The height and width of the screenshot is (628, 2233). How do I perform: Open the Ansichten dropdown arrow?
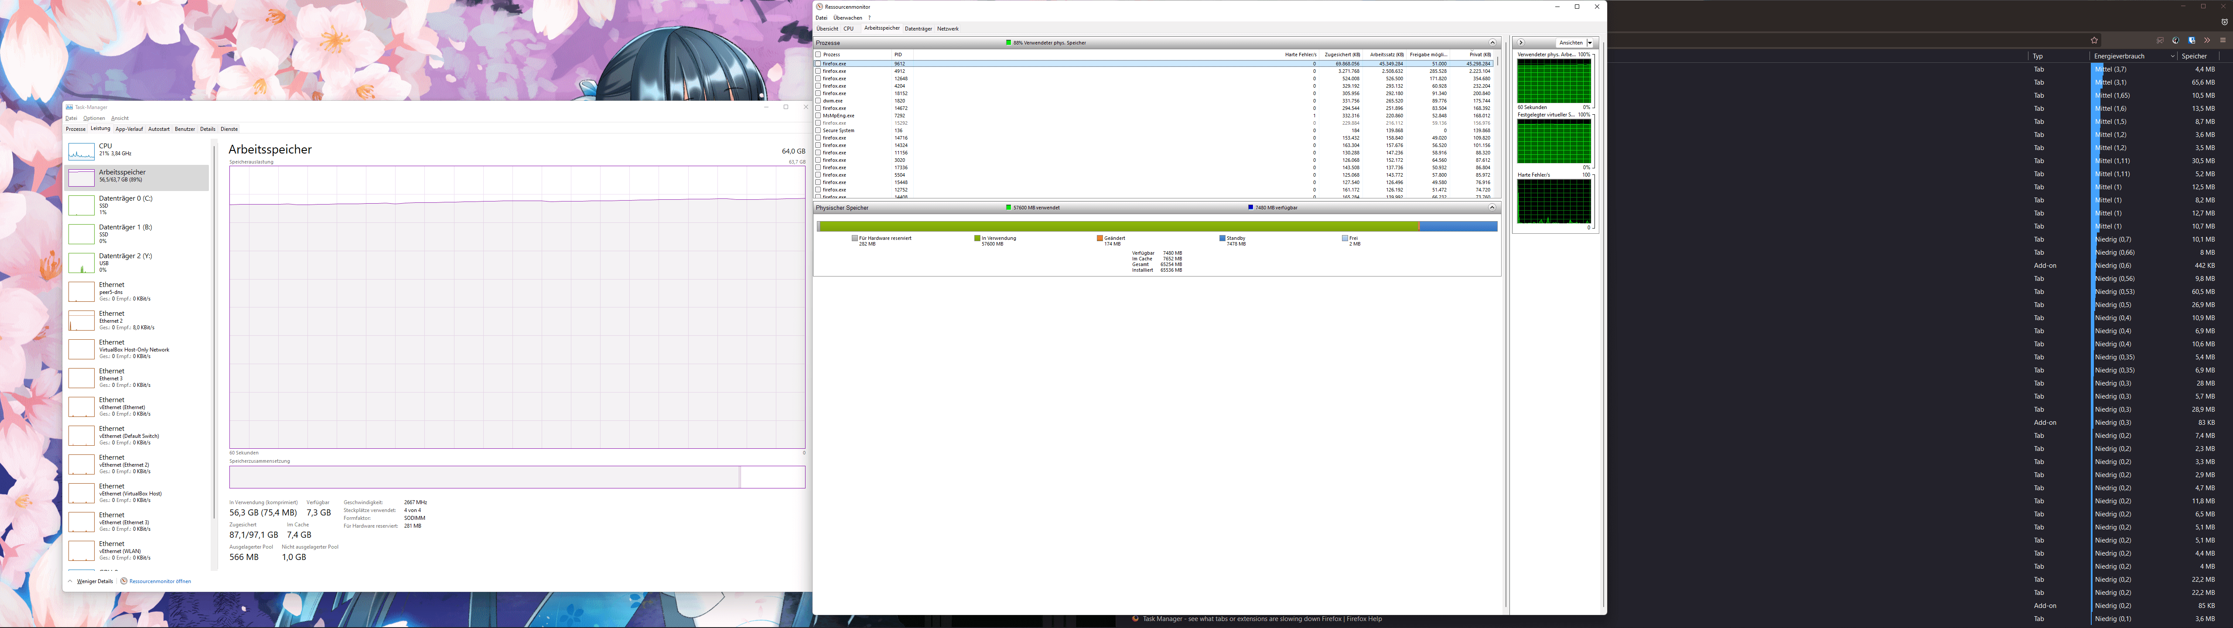1590,42
